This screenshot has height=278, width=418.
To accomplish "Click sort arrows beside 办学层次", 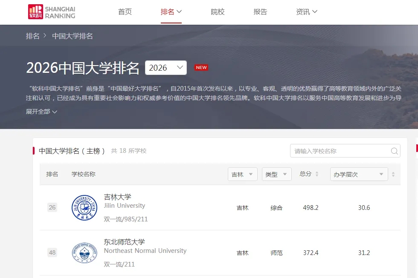I will point(393,175).
